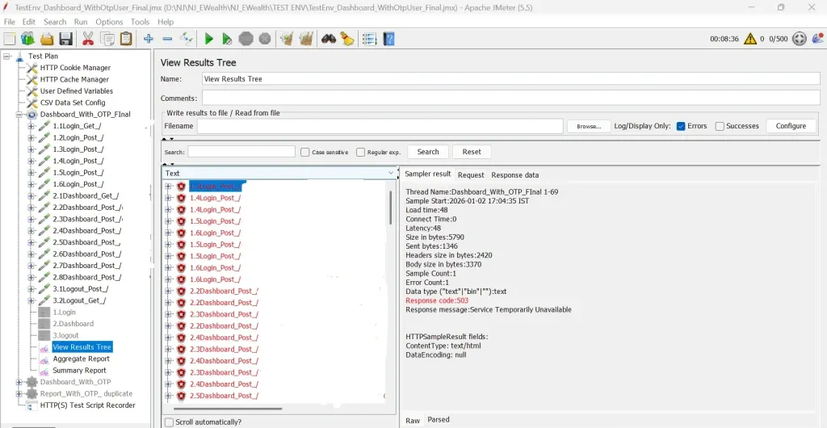Click the results list vertical scrollbar

(x=391, y=208)
